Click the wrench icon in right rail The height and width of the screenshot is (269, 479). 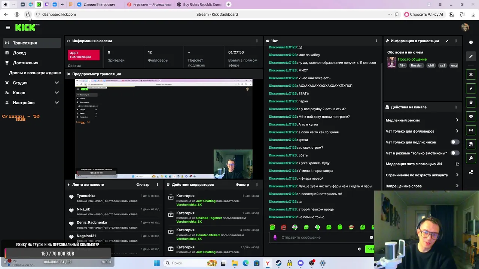pyautogui.click(x=471, y=158)
